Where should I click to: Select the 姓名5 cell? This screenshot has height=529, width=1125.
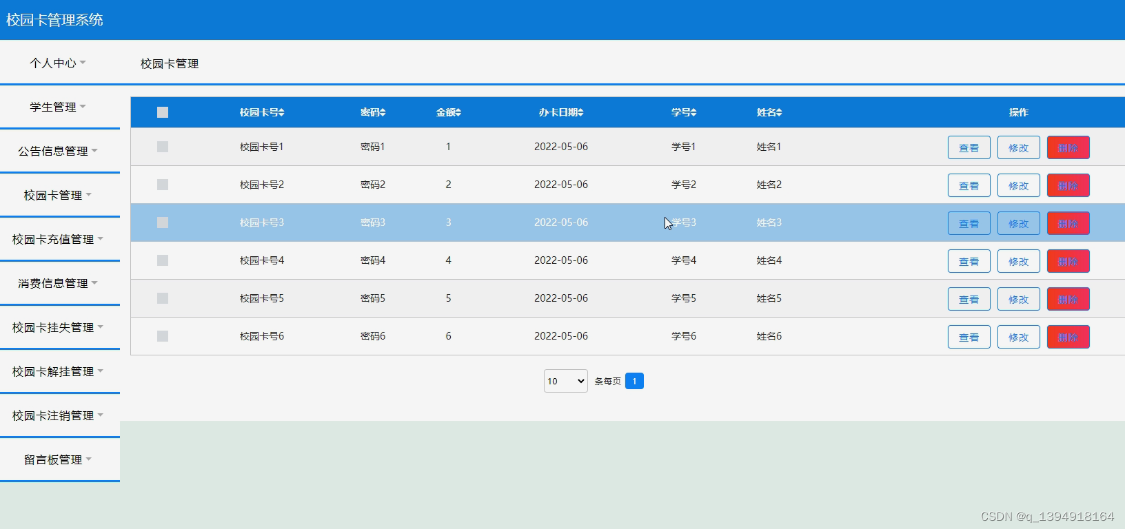click(769, 298)
